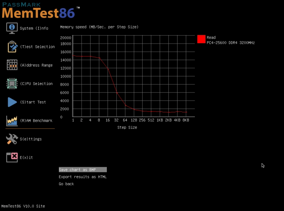Open Settings wrench and screwdriver icon
Image resolution: width=284 pixels, height=211 pixels.
12,139
